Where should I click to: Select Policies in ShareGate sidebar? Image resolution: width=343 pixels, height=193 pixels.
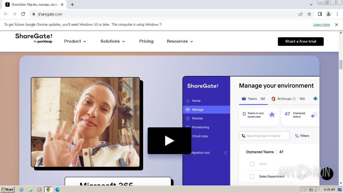(197, 118)
